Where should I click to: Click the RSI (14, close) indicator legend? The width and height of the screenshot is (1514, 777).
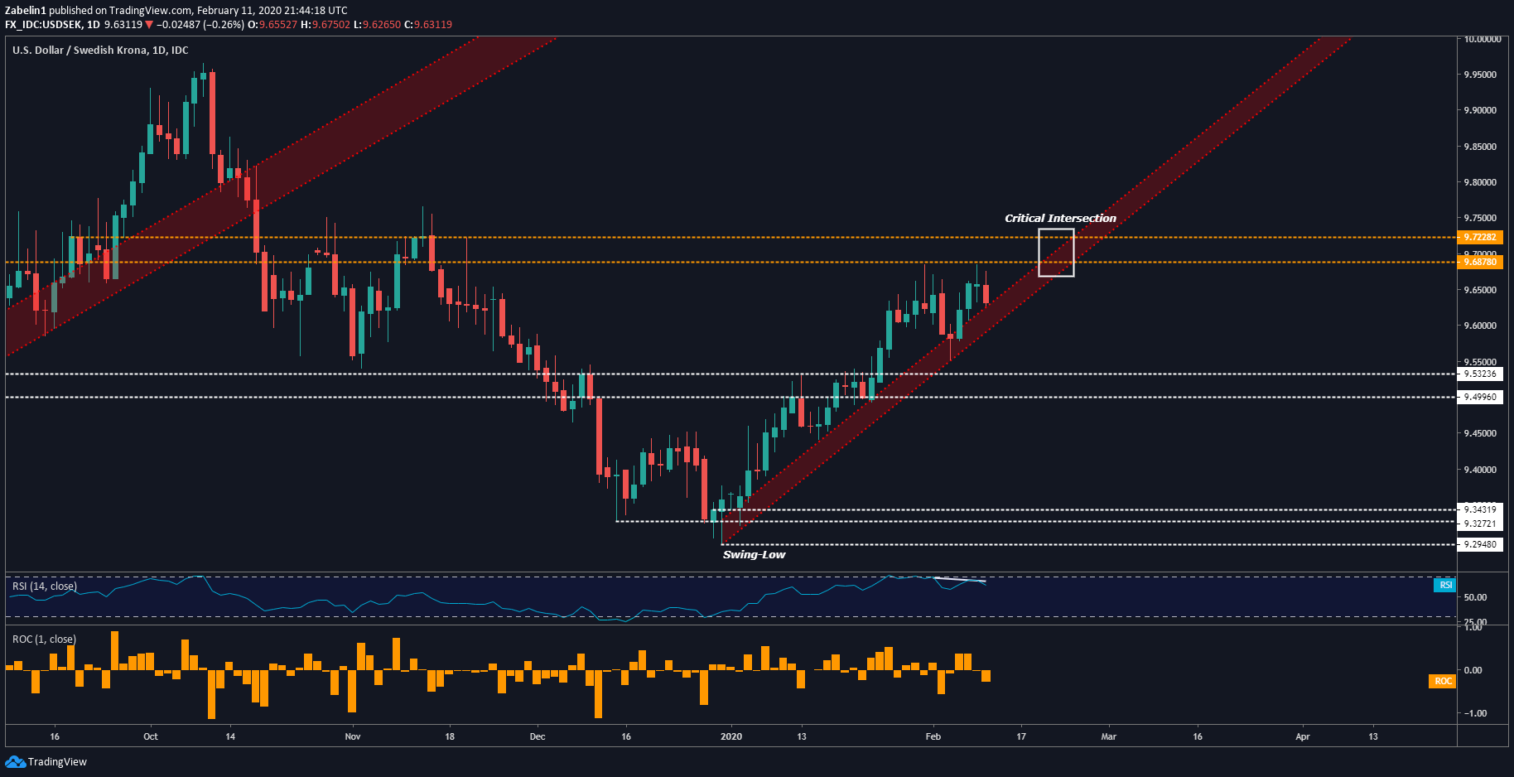pyautogui.click(x=45, y=586)
